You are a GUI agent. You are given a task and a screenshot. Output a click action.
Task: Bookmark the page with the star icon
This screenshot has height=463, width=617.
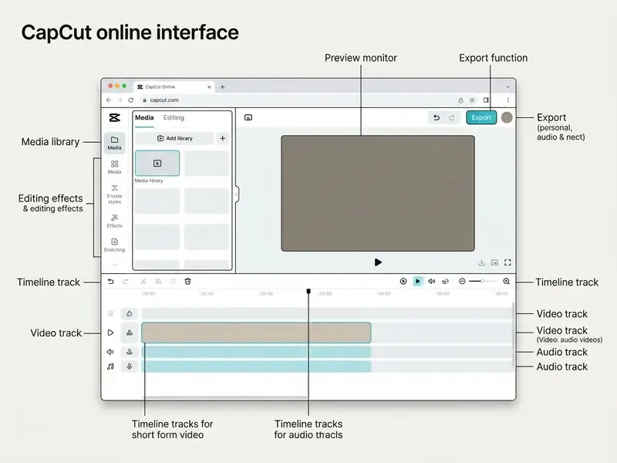(472, 100)
